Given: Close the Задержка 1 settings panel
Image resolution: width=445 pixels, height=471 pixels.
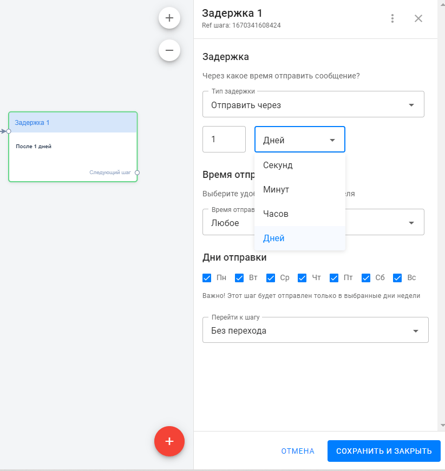Looking at the screenshot, I should (x=418, y=18).
